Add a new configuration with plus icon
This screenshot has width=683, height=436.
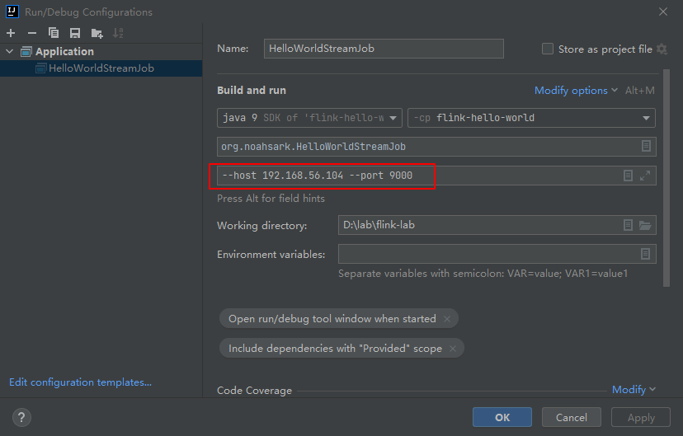pos(11,33)
